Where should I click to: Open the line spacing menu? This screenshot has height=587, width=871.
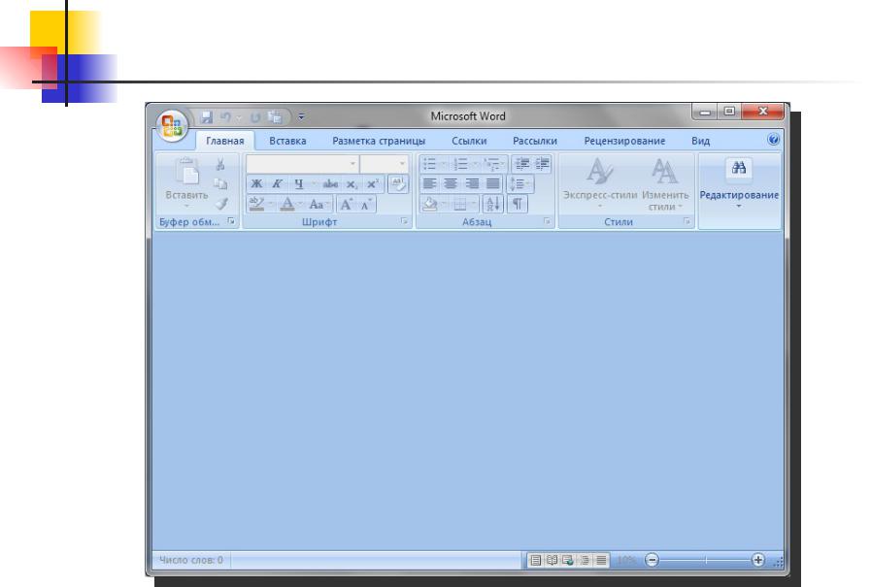519,183
